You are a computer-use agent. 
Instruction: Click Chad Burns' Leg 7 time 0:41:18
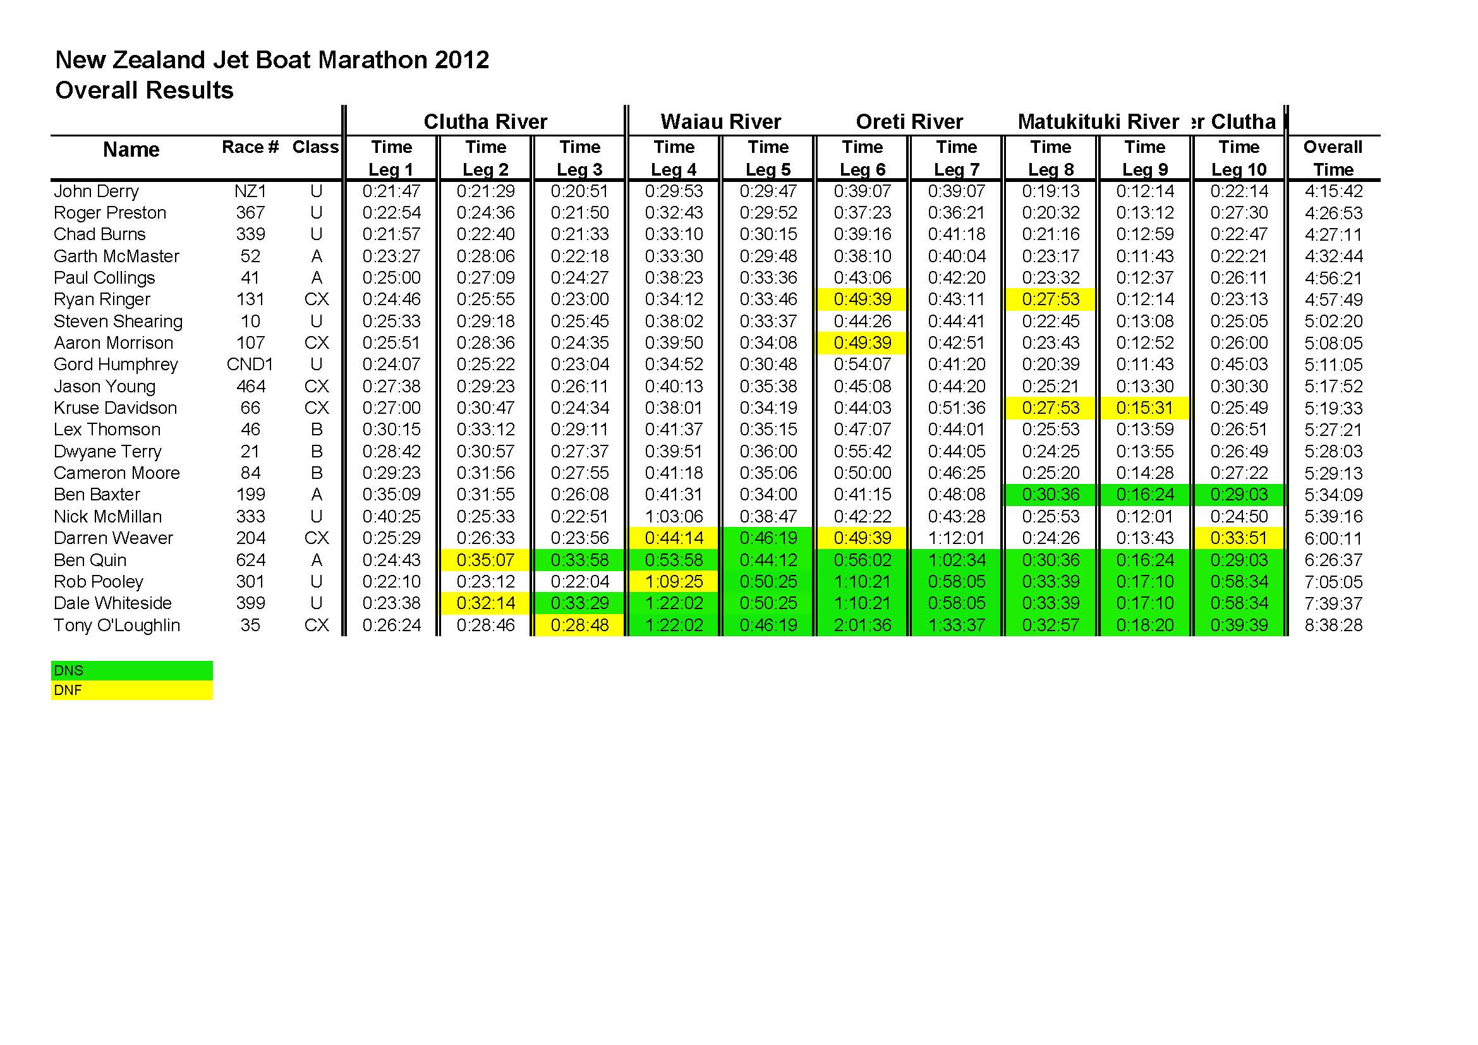click(x=957, y=234)
